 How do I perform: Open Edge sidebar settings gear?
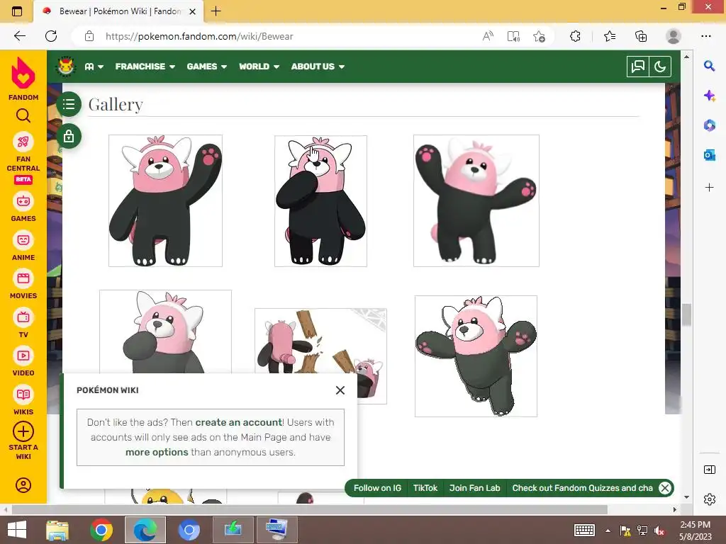709,499
